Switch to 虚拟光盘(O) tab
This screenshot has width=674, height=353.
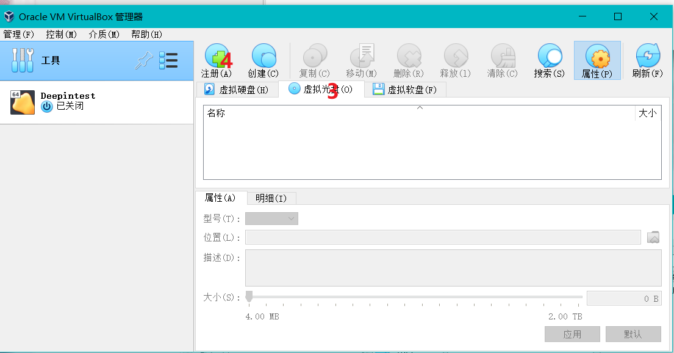point(321,89)
